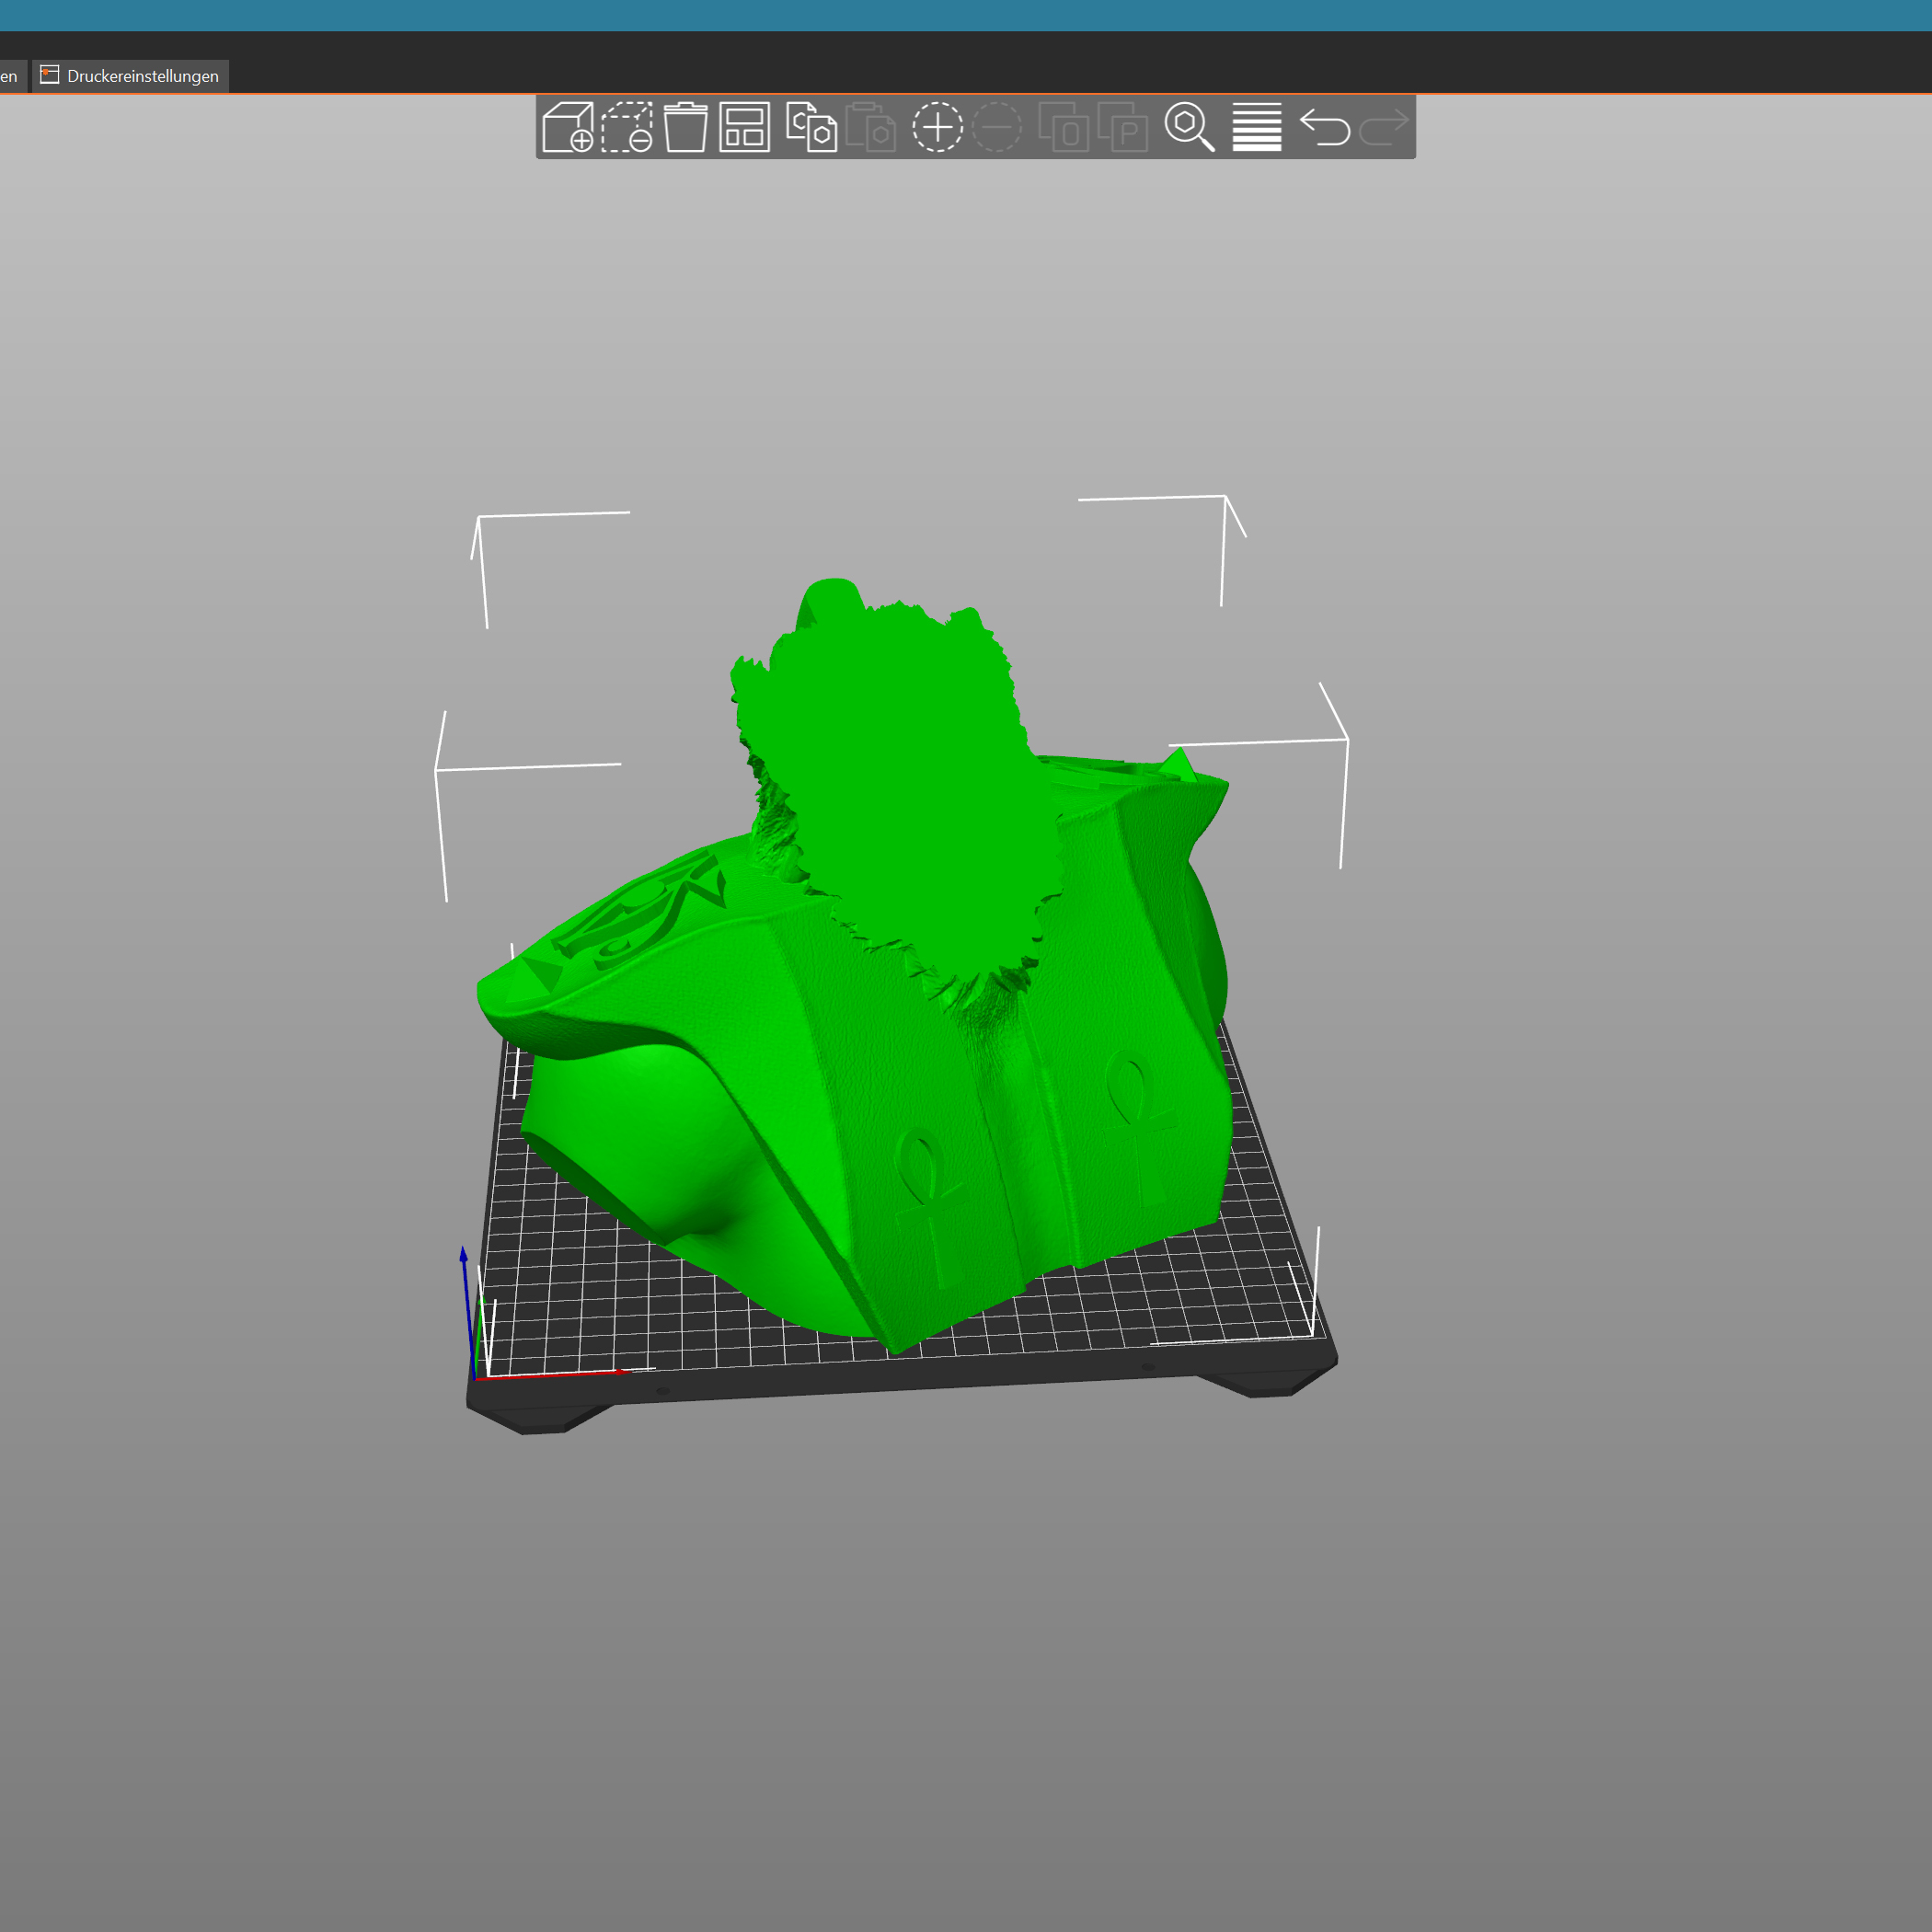Click the Add object icon

(567, 127)
